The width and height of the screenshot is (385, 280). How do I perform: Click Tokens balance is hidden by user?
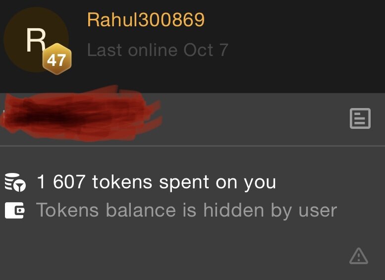187,211
